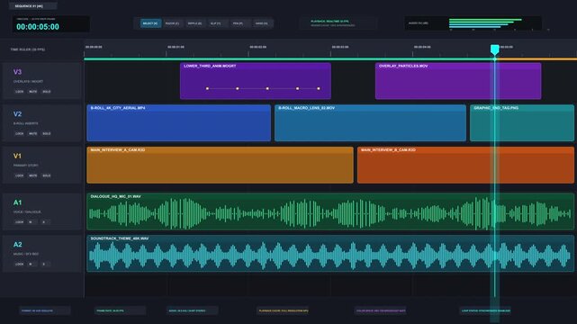Select the MAIN_INTERVIEW_B_CAM.R3D clip
The height and width of the screenshot is (324, 577).
(465, 165)
